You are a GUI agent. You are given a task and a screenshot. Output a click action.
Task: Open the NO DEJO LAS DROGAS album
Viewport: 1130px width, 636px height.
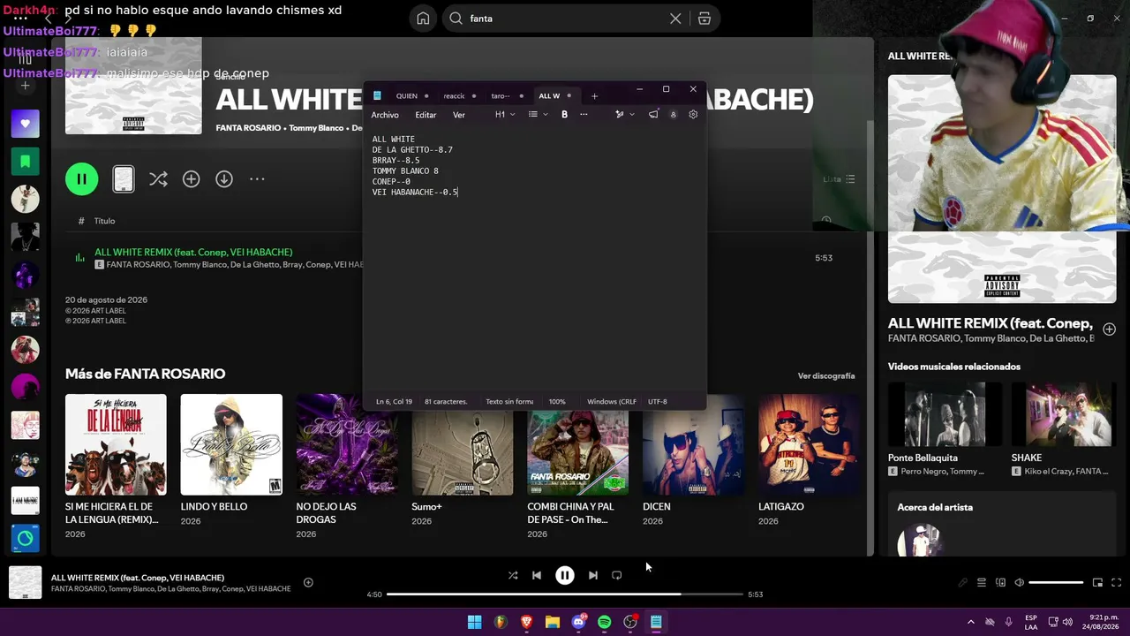tap(347, 444)
